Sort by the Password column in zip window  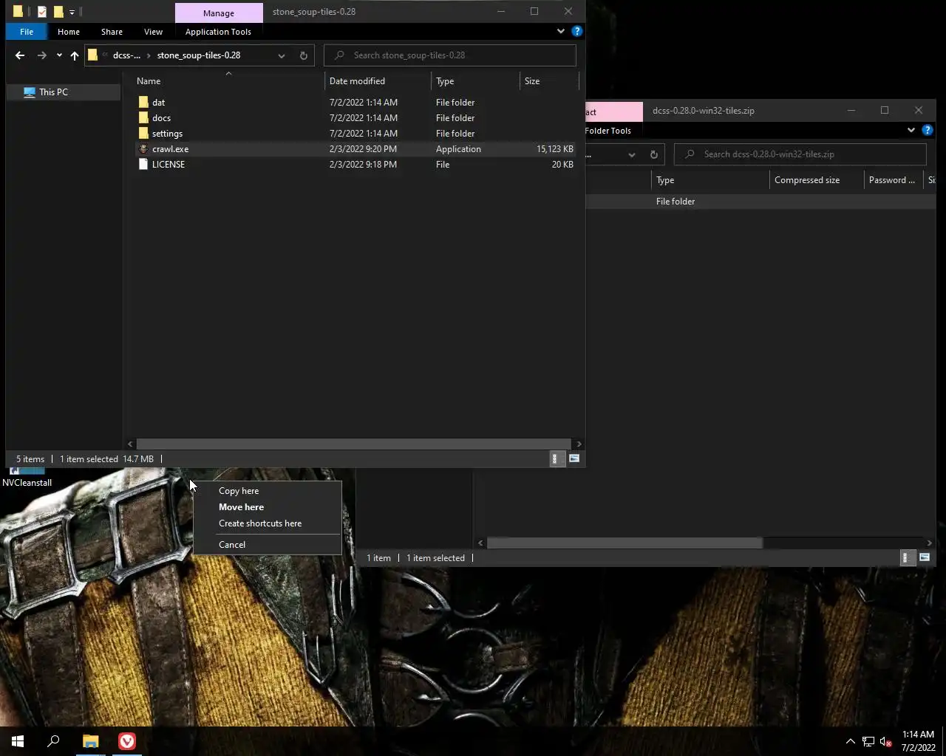click(x=891, y=180)
